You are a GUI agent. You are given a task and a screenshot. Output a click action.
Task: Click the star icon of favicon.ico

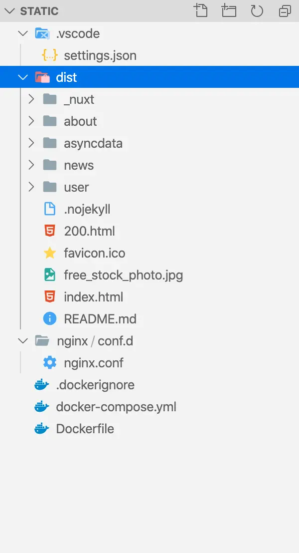tap(50, 253)
